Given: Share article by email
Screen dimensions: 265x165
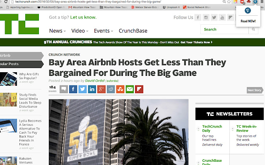Looking at the screenshot, I should click(x=130, y=89).
